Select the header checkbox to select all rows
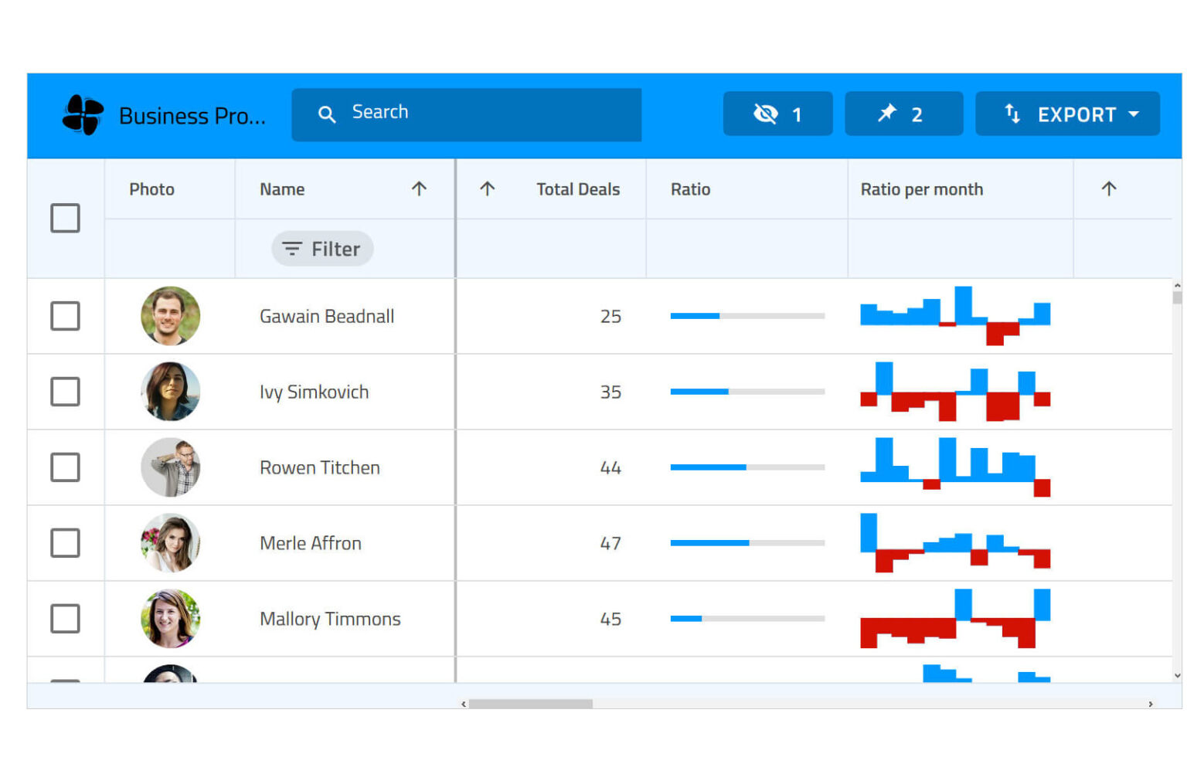 [65, 219]
